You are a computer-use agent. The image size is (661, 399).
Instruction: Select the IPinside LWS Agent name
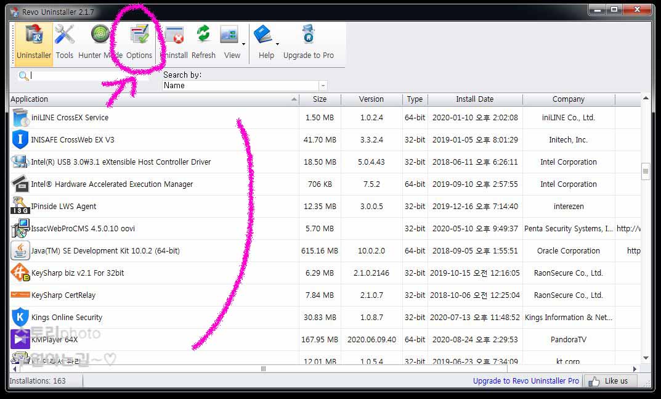click(63, 207)
